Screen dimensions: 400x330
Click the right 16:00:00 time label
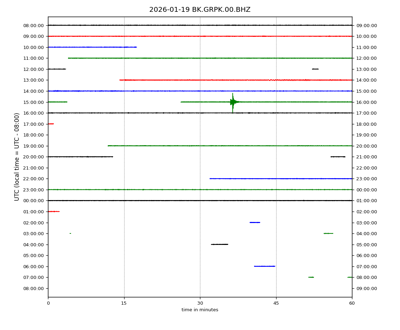(366, 102)
